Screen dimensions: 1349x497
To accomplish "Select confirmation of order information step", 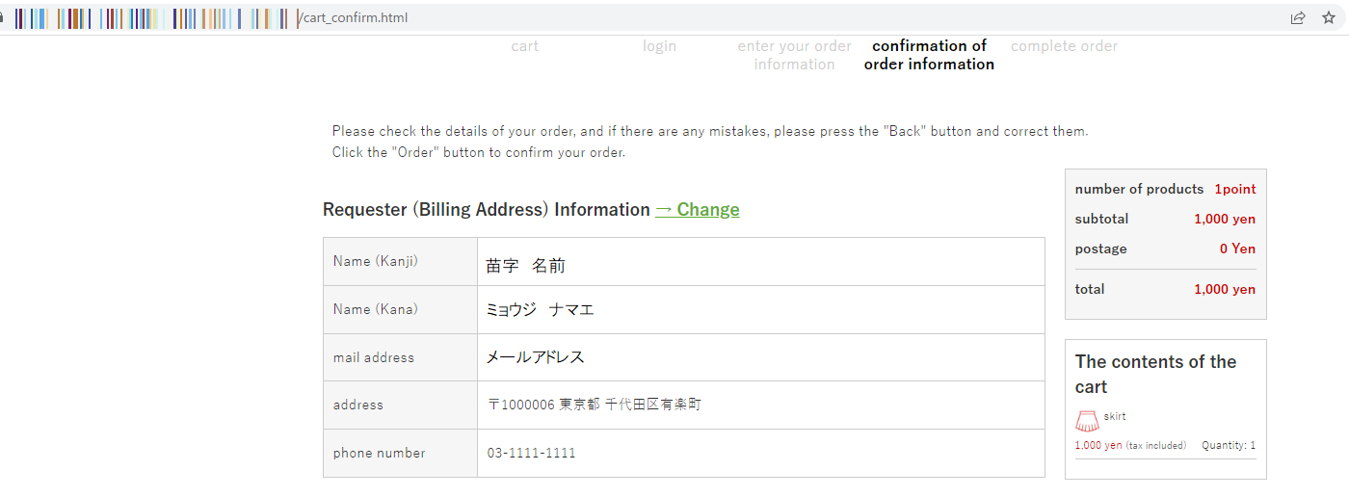I will pyautogui.click(x=930, y=55).
